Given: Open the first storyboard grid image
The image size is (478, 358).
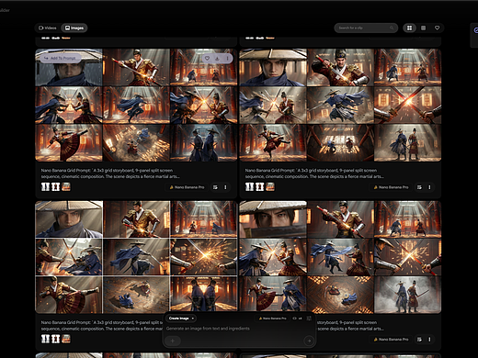Looking at the screenshot, I should [136, 105].
